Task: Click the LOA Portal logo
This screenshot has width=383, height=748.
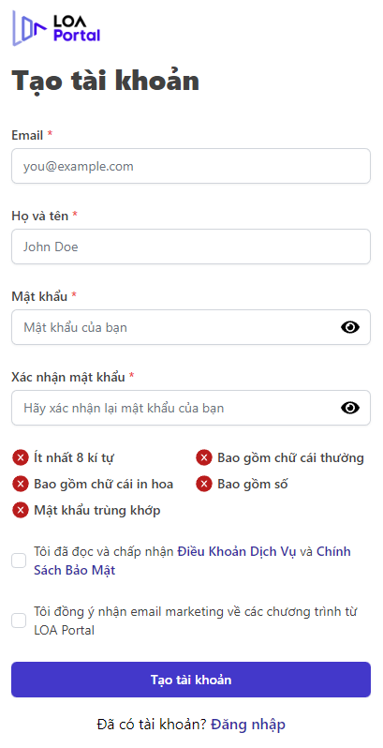Action: [56, 28]
